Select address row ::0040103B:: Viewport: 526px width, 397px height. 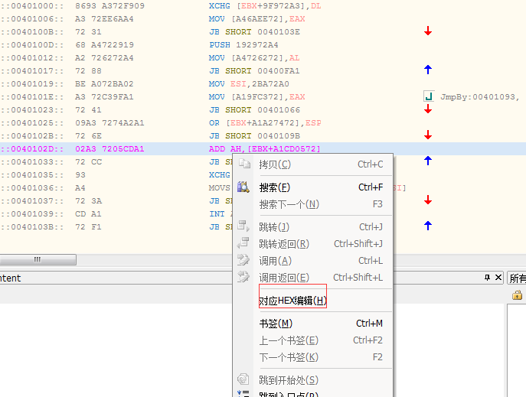[x=32, y=227]
